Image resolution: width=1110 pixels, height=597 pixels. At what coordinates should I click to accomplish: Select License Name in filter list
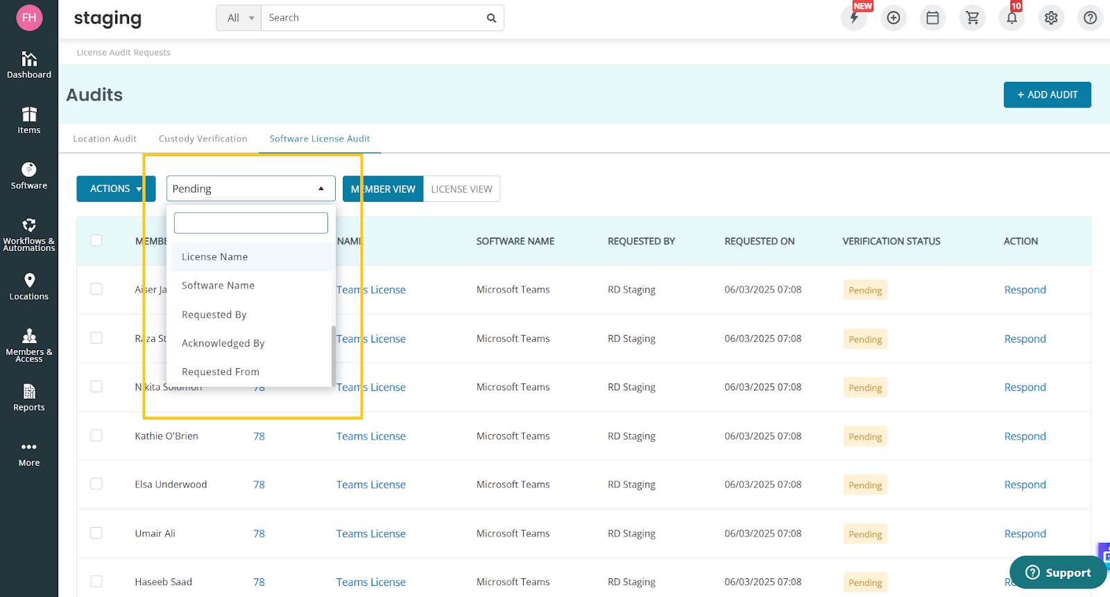tap(250, 257)
